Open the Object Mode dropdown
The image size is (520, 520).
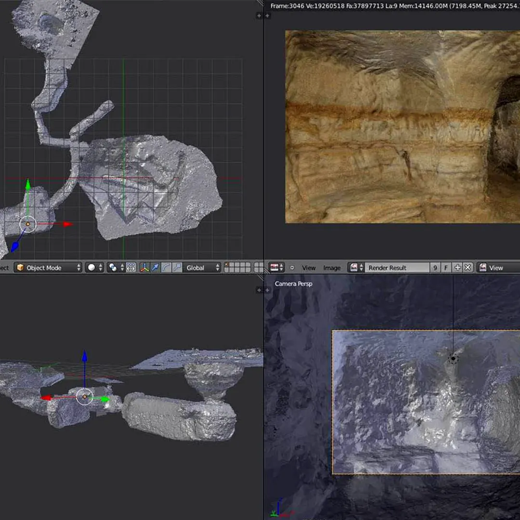point(48,268)
